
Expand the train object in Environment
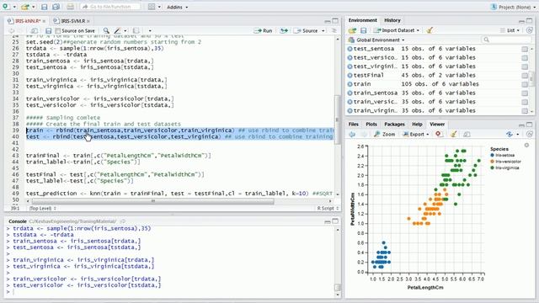(x=350, y=84)
